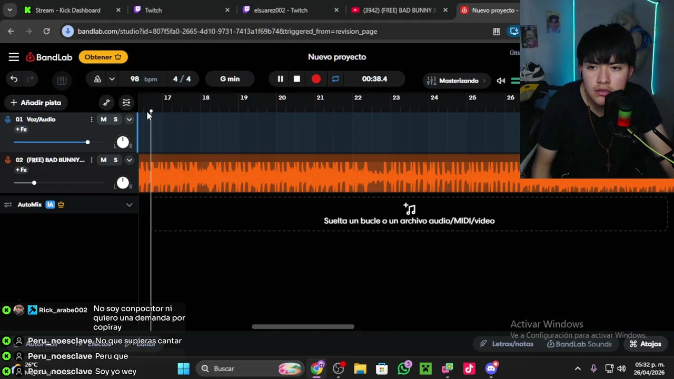Screen dimensions: 674x379
Task: Redo the last undone action
Action: pyautogui.click(x=30, y=79)
